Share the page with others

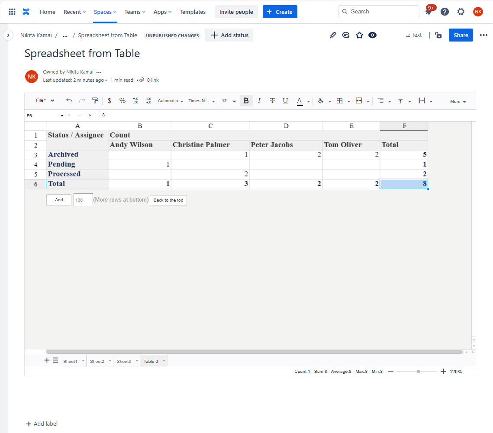pos(461,35)
